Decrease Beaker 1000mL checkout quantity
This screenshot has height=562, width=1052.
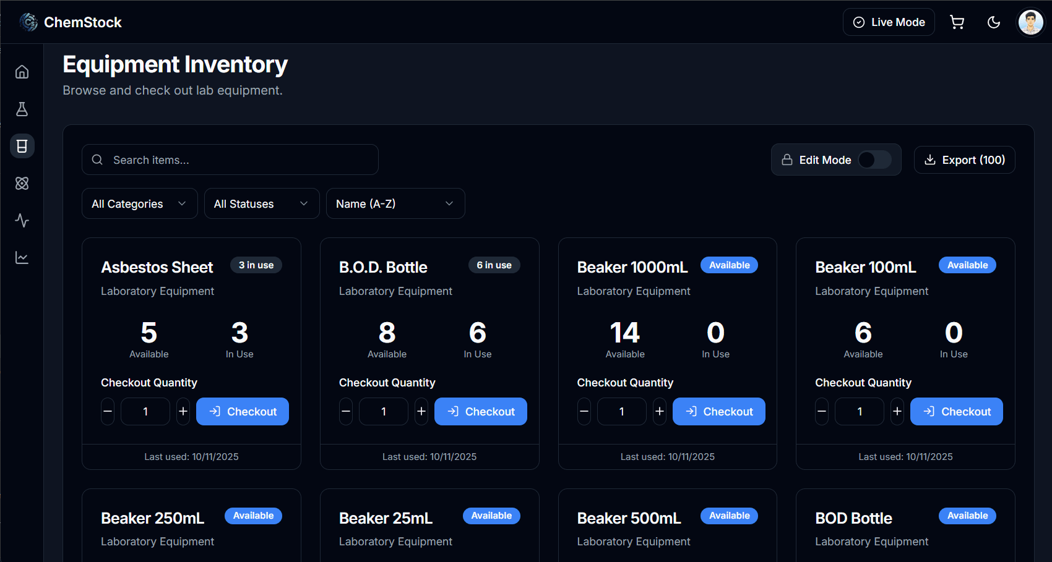click(584, 412)
